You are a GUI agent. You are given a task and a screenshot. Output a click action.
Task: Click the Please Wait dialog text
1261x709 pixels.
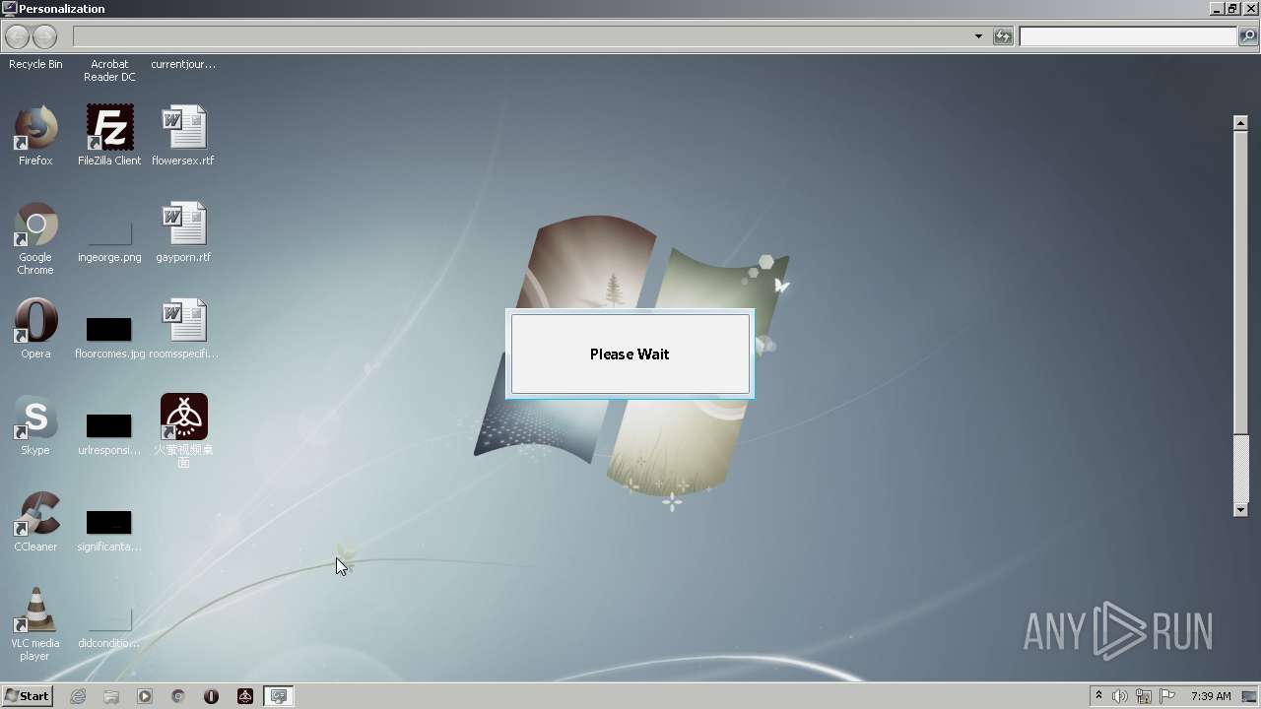(x=630, y=354)
